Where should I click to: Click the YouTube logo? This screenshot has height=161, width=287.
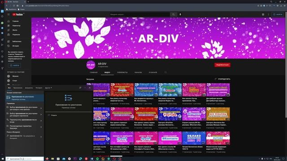tap(17, 14)
